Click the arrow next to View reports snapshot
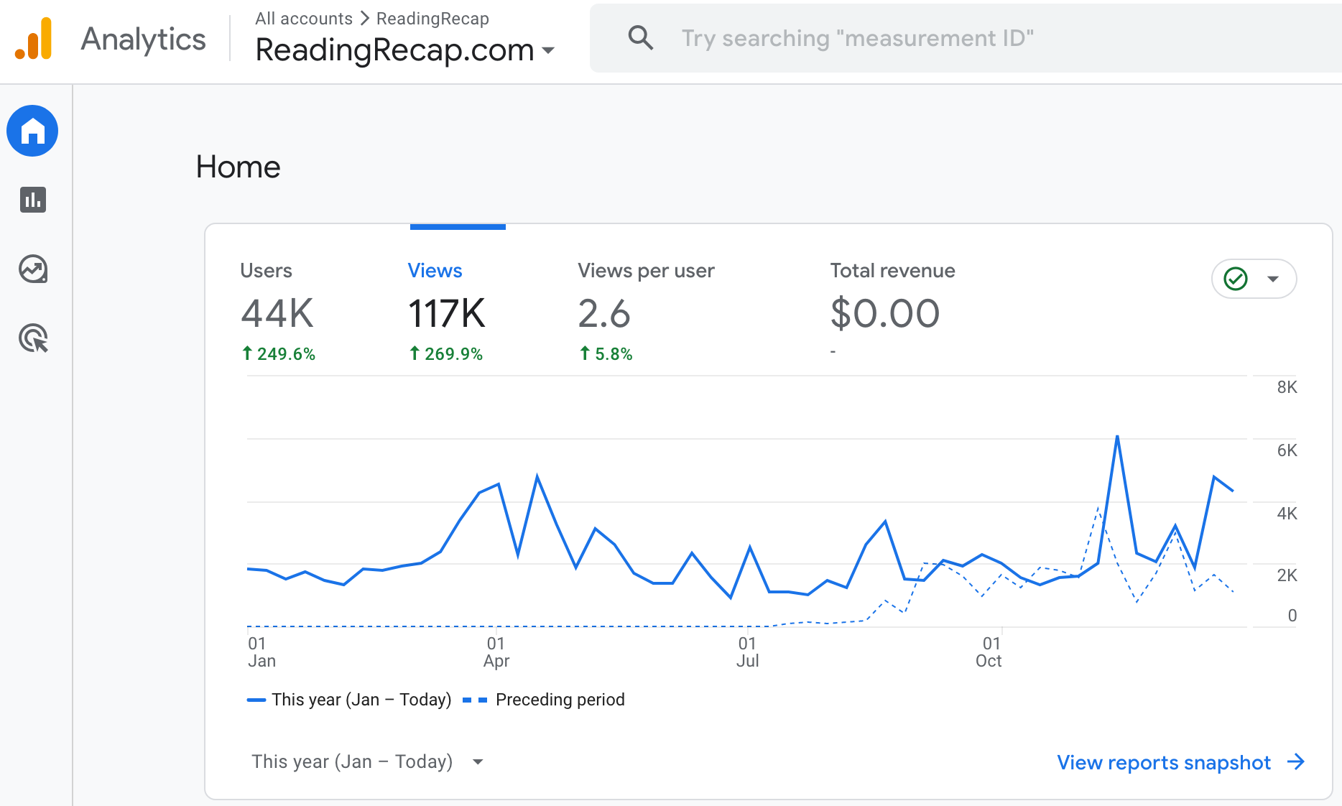 click(x=1296, y=761)
